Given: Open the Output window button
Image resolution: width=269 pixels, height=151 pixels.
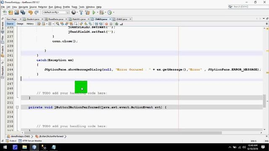Looking at the screenshot, I should 11,141.
